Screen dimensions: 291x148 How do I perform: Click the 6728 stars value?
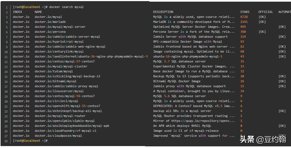click(x=244, y=17)
